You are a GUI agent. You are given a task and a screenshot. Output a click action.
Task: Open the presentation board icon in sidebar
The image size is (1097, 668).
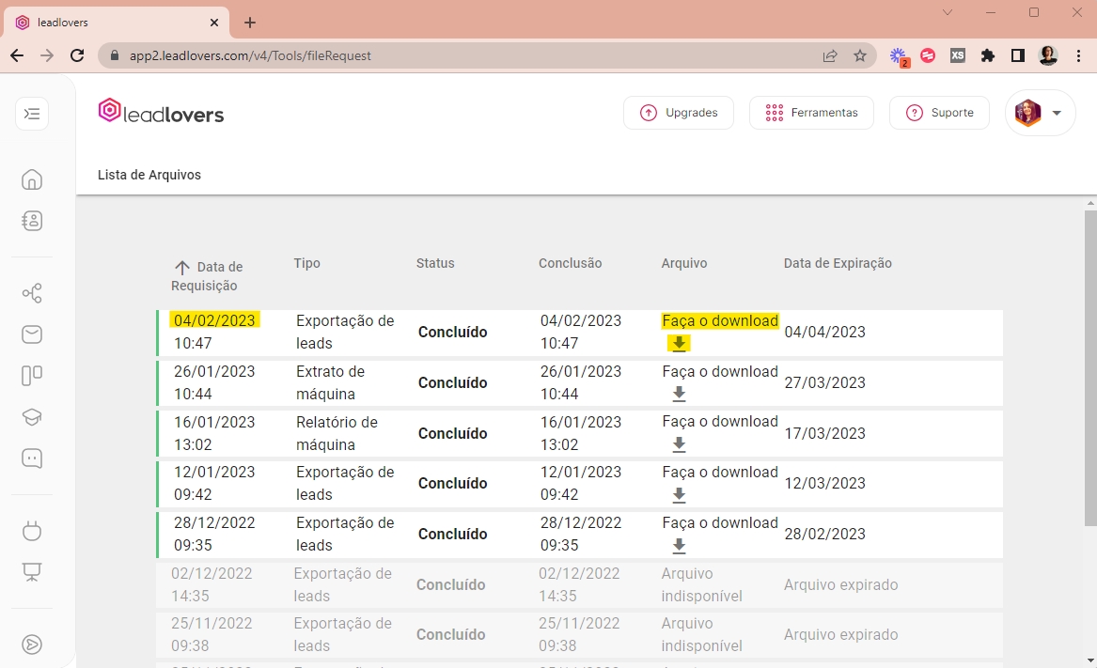point(32,572)
